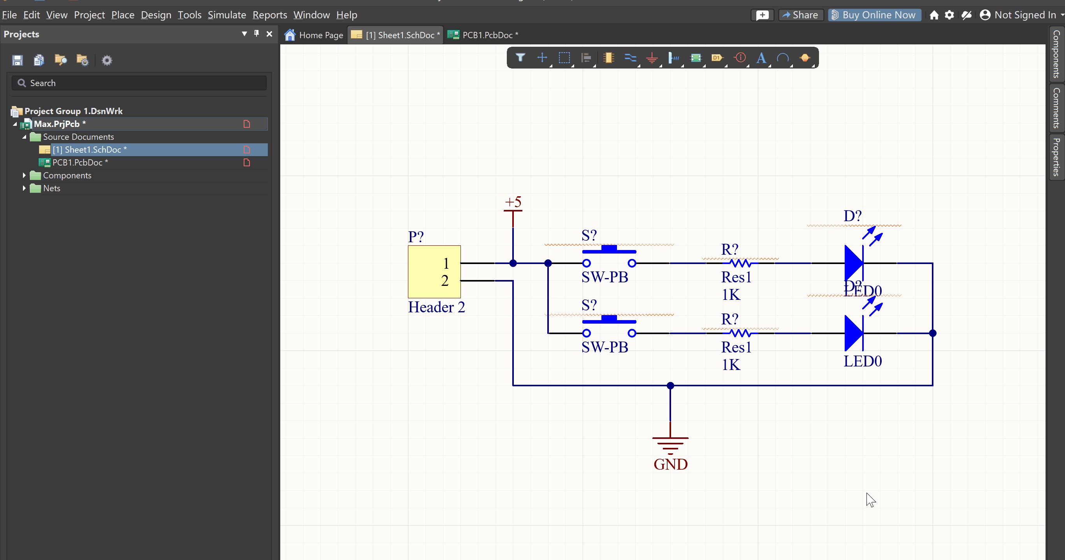Select the Text String A tool
Image resolution: width=1065 pixels, height=560 pixels.
click(x=761, y=58)
